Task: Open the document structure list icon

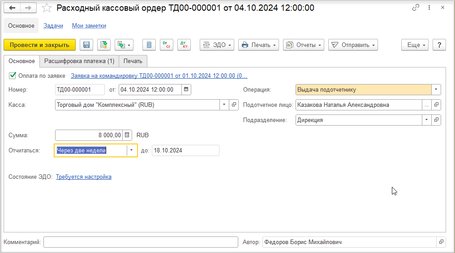Action: coord(149,45)
